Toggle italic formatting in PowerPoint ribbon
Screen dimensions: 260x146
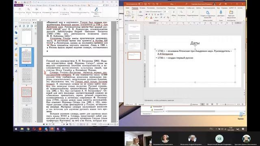coord(149,15)
